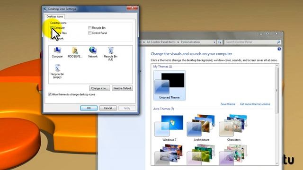Select the Recycle Bin (empty) icon

click(57, 71)
